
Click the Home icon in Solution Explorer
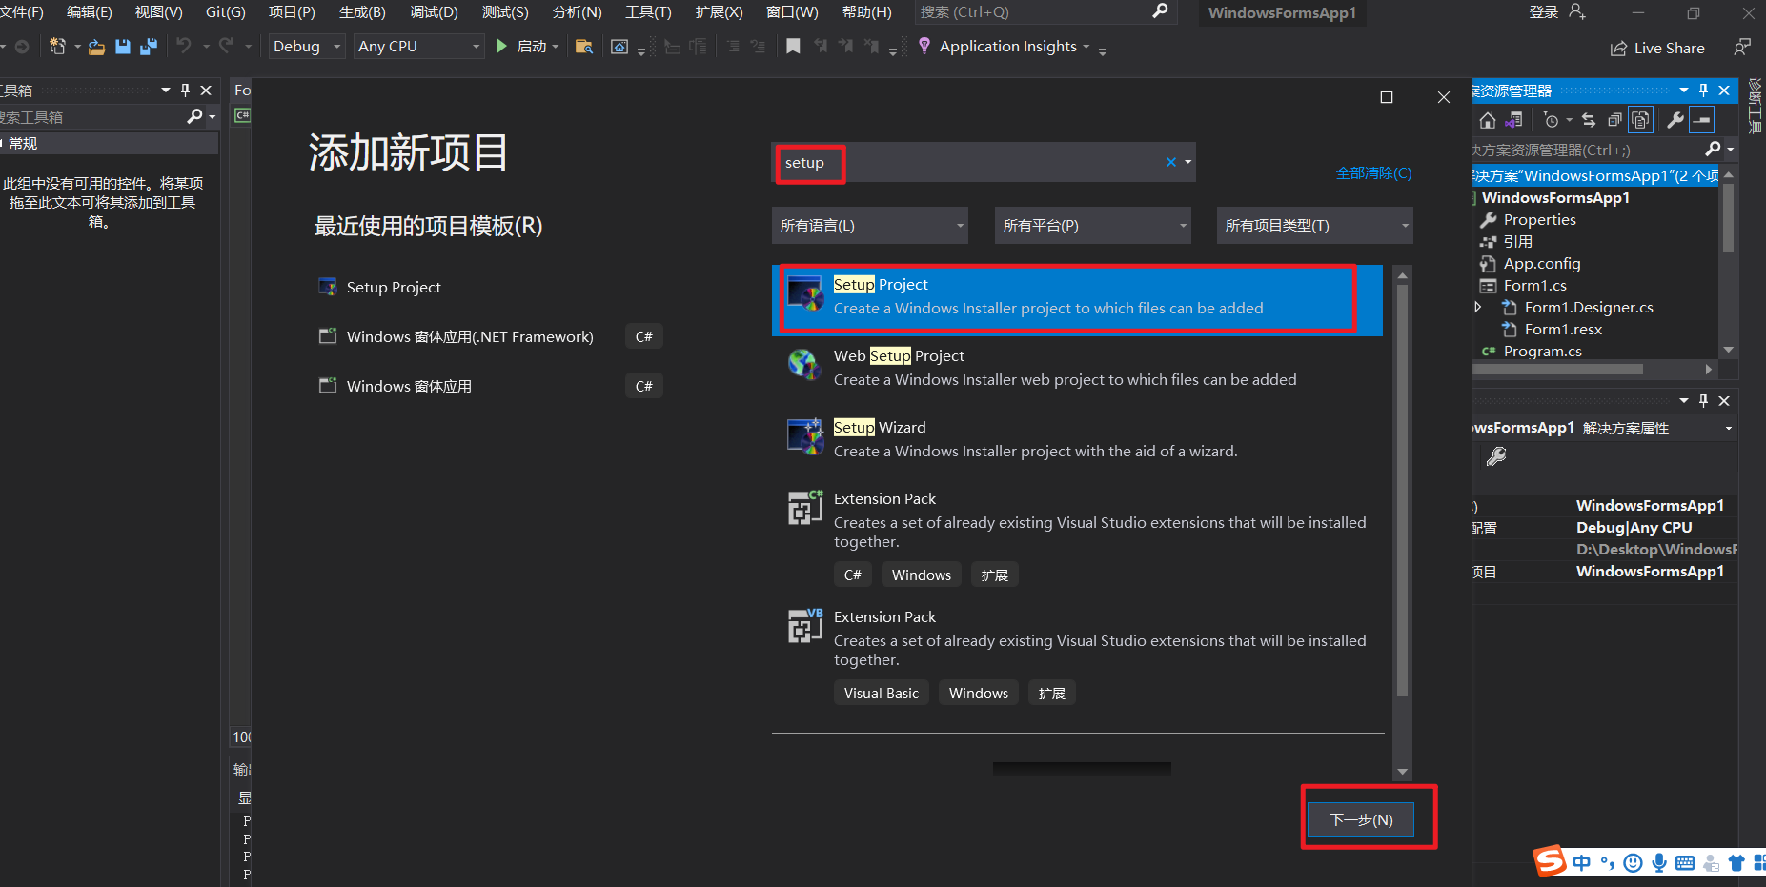click(1488, 120)
